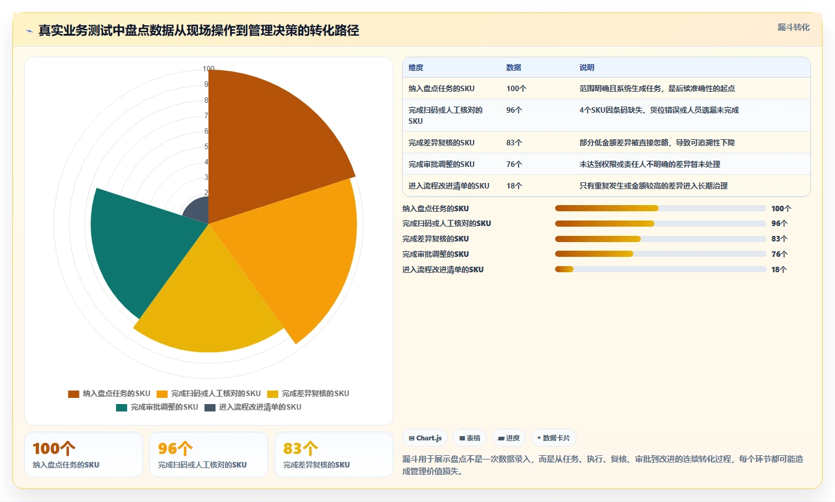Click progress bar for 纳入盘点任务的SKU
This screenshot has height=502, width=835.
(x=660, y=209)
